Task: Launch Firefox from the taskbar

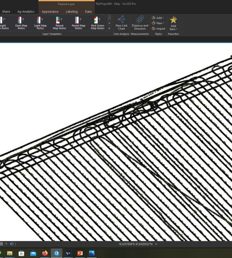Action: click(x=45, y=253)
